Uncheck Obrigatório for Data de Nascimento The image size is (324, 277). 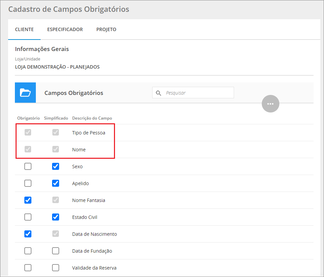[x=28, y=234]
